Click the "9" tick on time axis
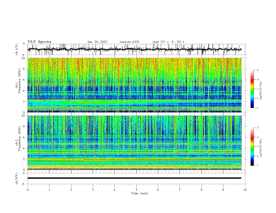The image size is (276, 213). 223,190
